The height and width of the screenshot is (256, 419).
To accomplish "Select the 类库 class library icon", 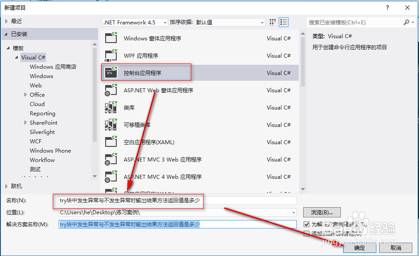I will click(111, 107).
